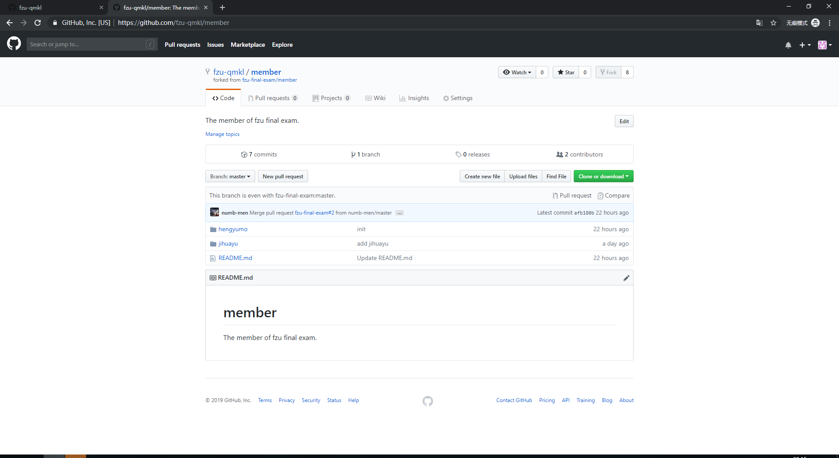Open Explore in the top navigation
Image resolution: width=839 pixels, height=458 pixels.
tap(282, 45)
